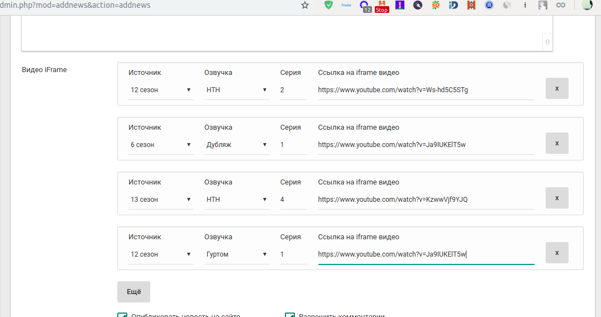This screenshot has height=317, width=601.
Task: Click the focused iframe link field in Гуртом row
Action: pos(426,254)
